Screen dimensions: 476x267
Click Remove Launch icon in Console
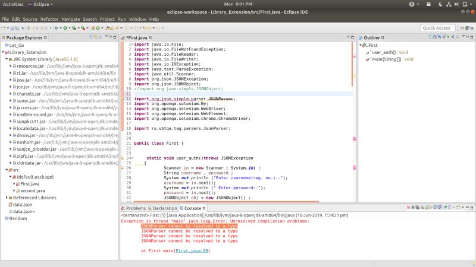point(413,207)
